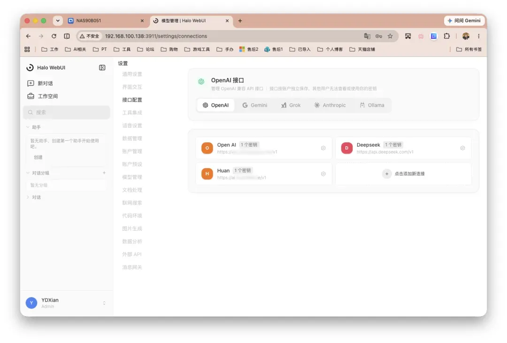Open the 所有书签 folder

click(469, 49)
